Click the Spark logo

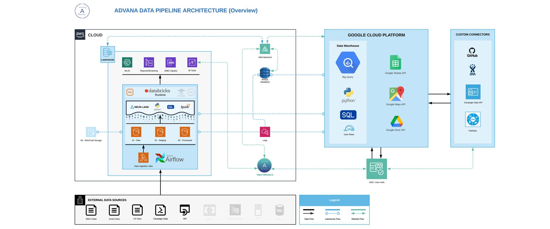click(x=185, y=106)
